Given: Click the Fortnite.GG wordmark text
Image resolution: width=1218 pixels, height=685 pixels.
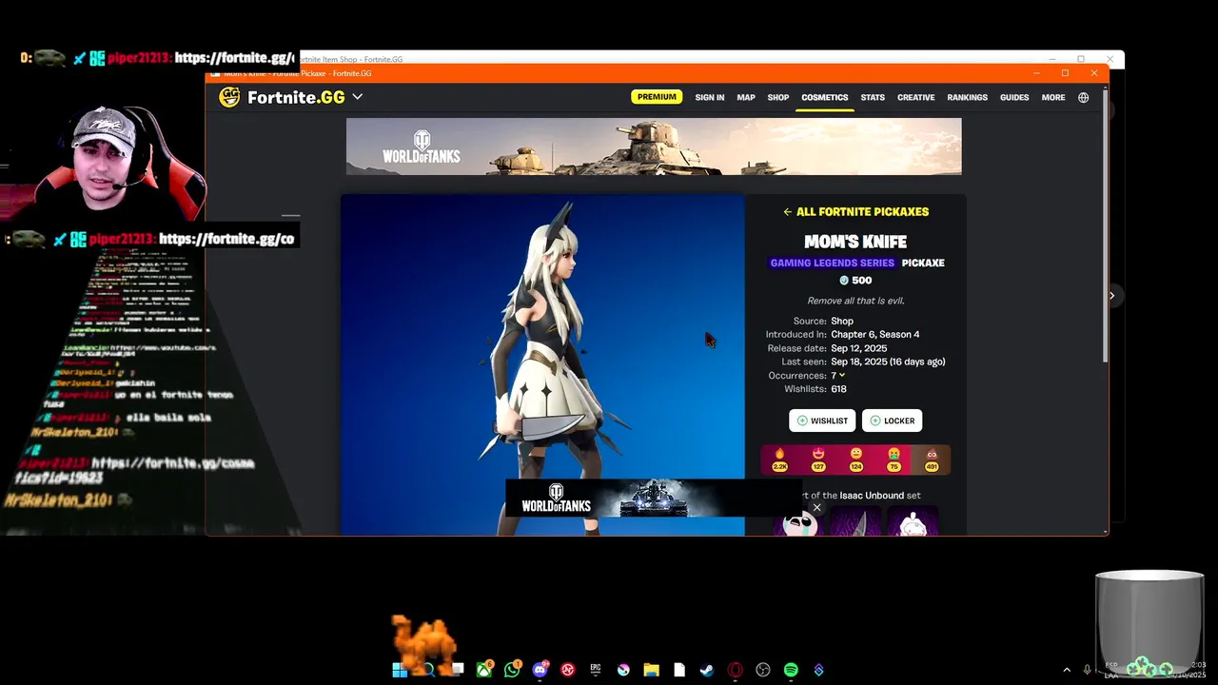Looking at the screenshot, I should coord(296,97).
